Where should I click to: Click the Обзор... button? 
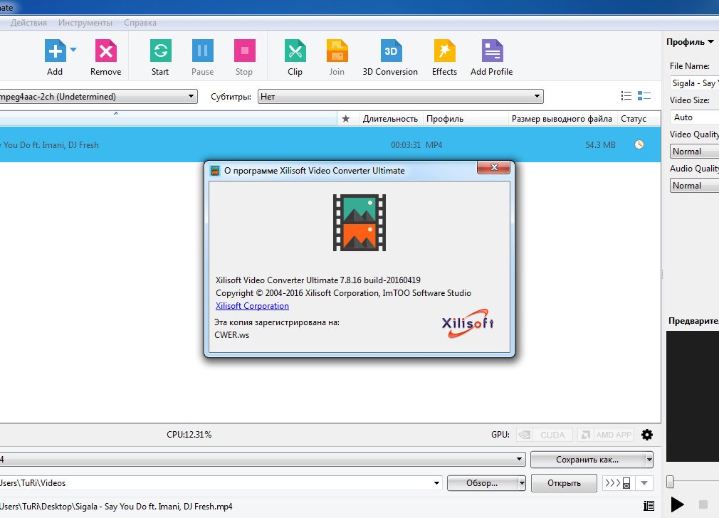point(482,482)
